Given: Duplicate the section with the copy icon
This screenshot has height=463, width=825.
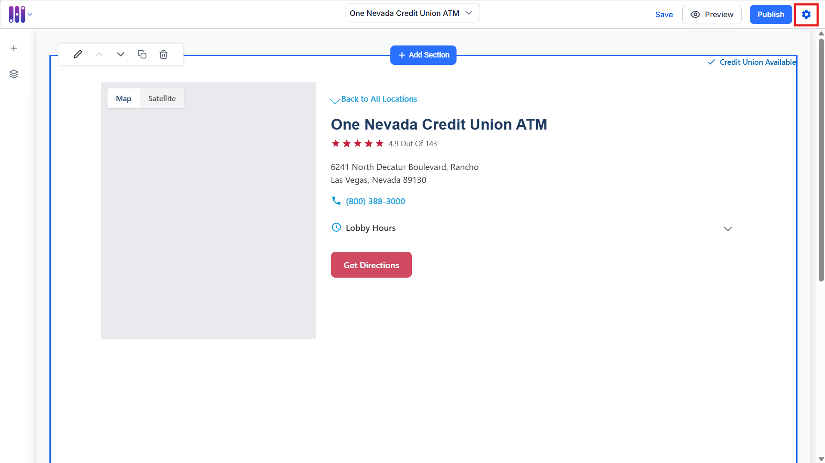Looking at the screenshot, I should (142, 54).
